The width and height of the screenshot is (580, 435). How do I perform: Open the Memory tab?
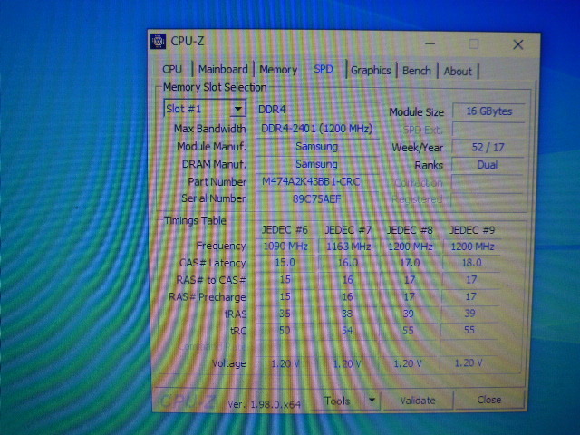click(x=278, y=70)
